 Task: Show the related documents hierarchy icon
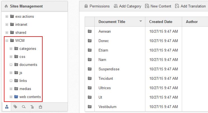[x=32, y=107]
